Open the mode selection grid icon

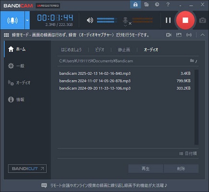(x=6, y=35)
